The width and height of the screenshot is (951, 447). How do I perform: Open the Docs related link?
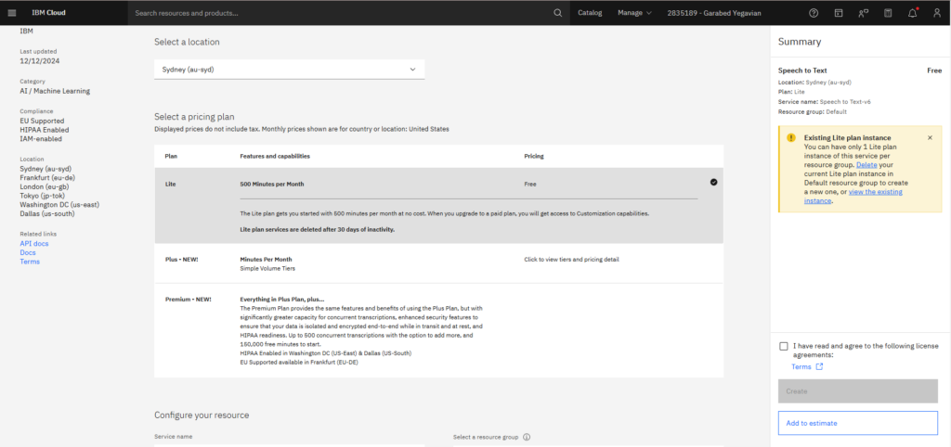pyautogui.click(x=27, y=252)
